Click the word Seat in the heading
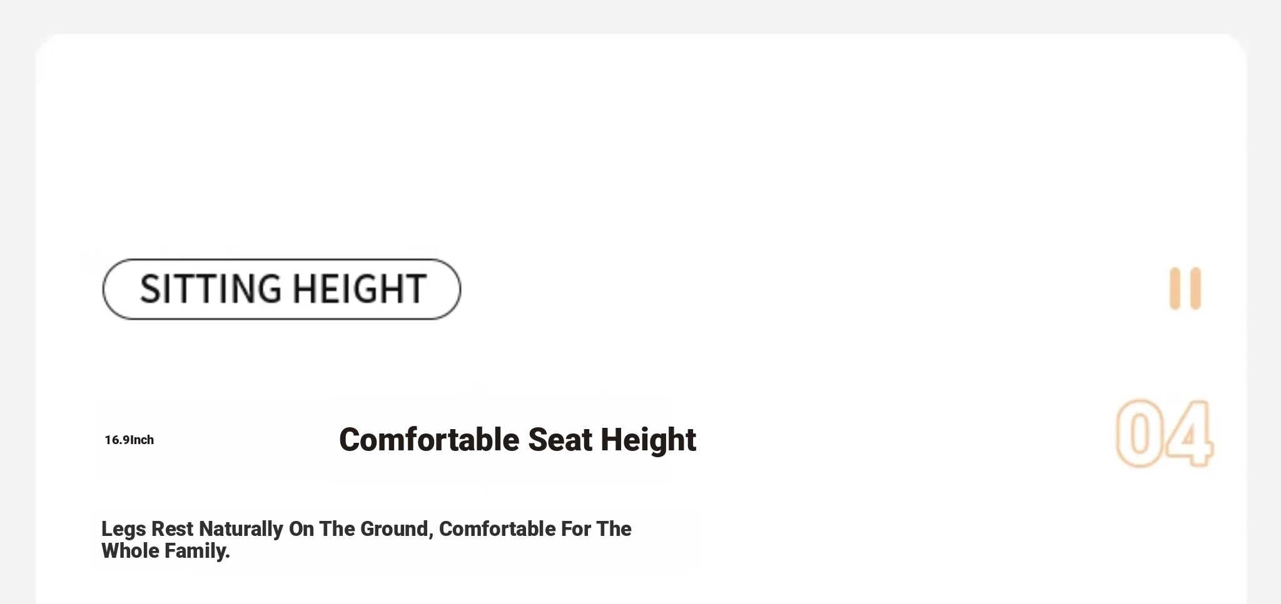The width and height of the screenshot is (1281, 604). click(x=560, y=440)
